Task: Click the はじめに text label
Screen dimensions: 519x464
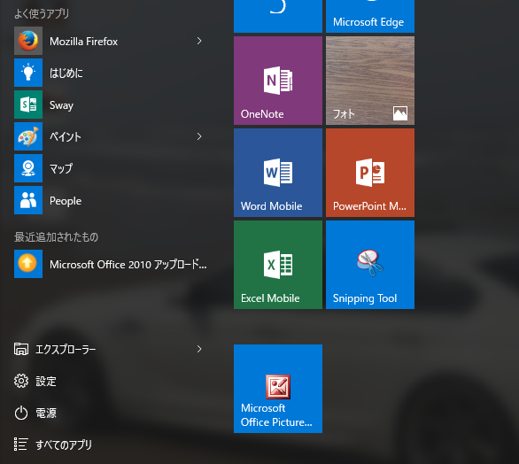Action: pos(66,73)
